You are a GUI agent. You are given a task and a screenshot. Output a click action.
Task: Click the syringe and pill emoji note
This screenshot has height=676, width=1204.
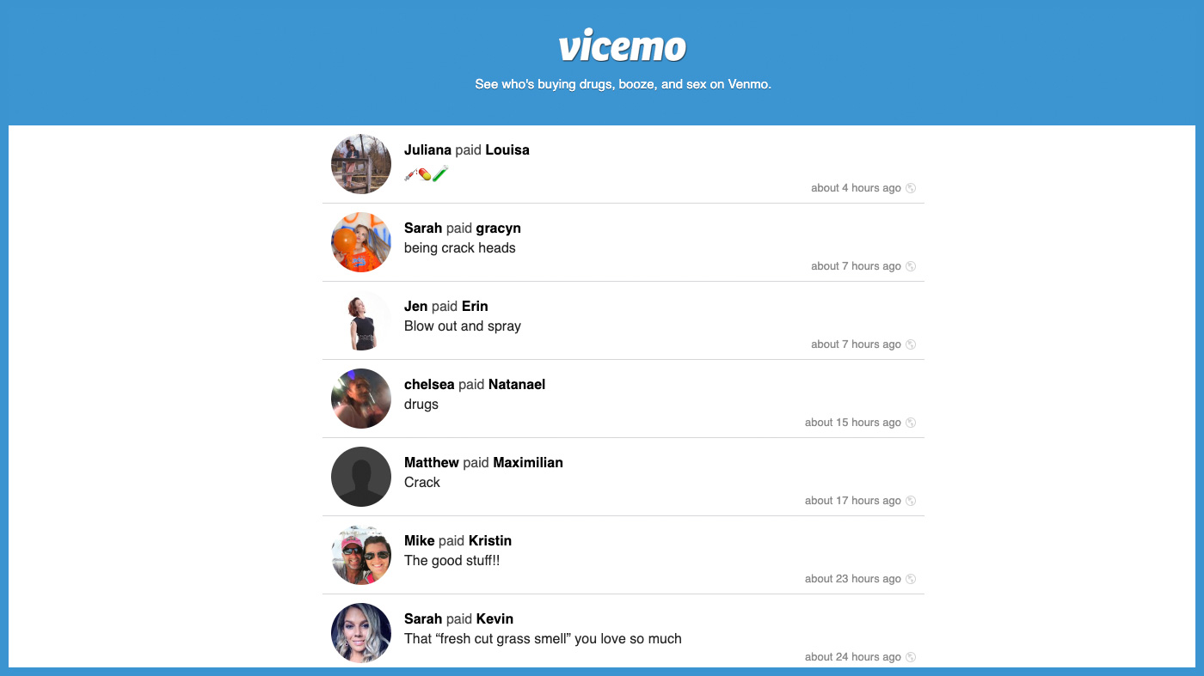tap(427, 174)
